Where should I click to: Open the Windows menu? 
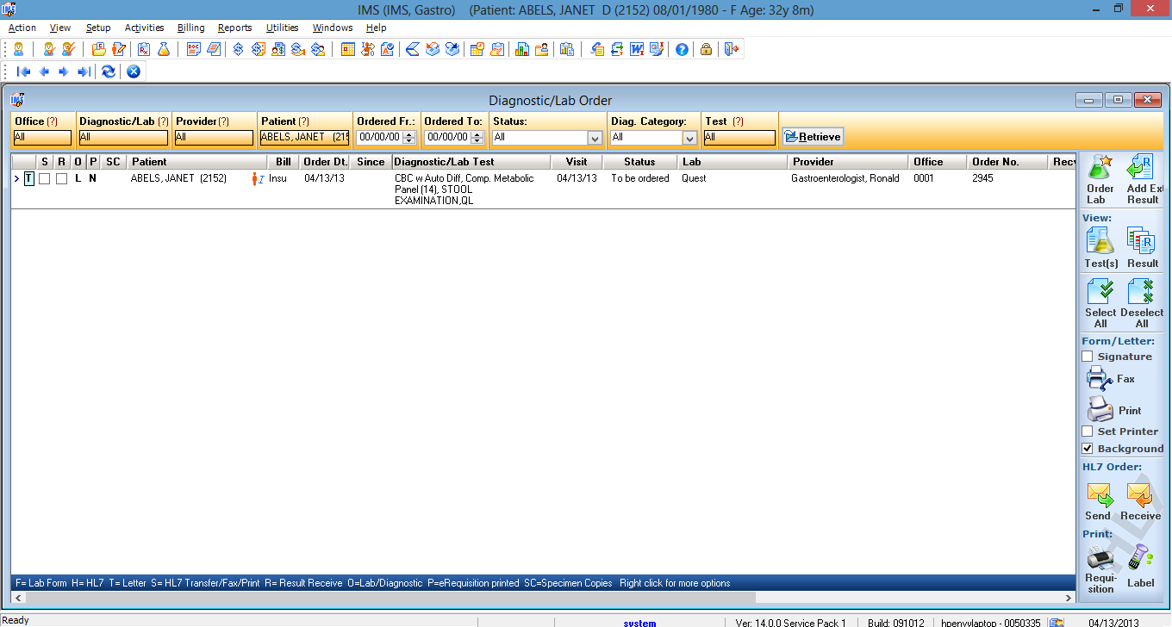point(333,28)
